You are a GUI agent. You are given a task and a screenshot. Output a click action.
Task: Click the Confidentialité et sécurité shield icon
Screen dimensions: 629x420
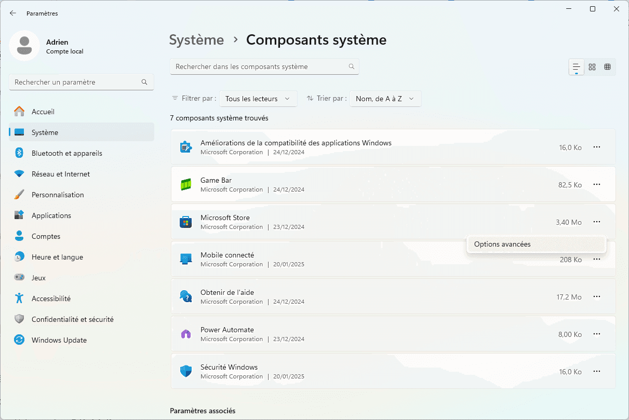19,319
